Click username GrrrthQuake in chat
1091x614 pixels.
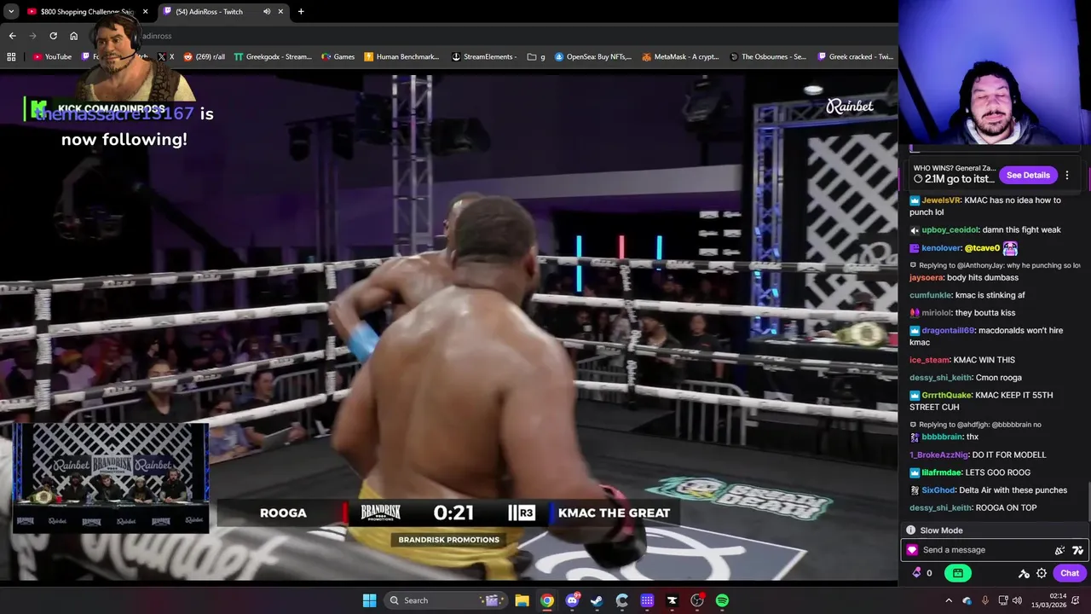point(946,396)
